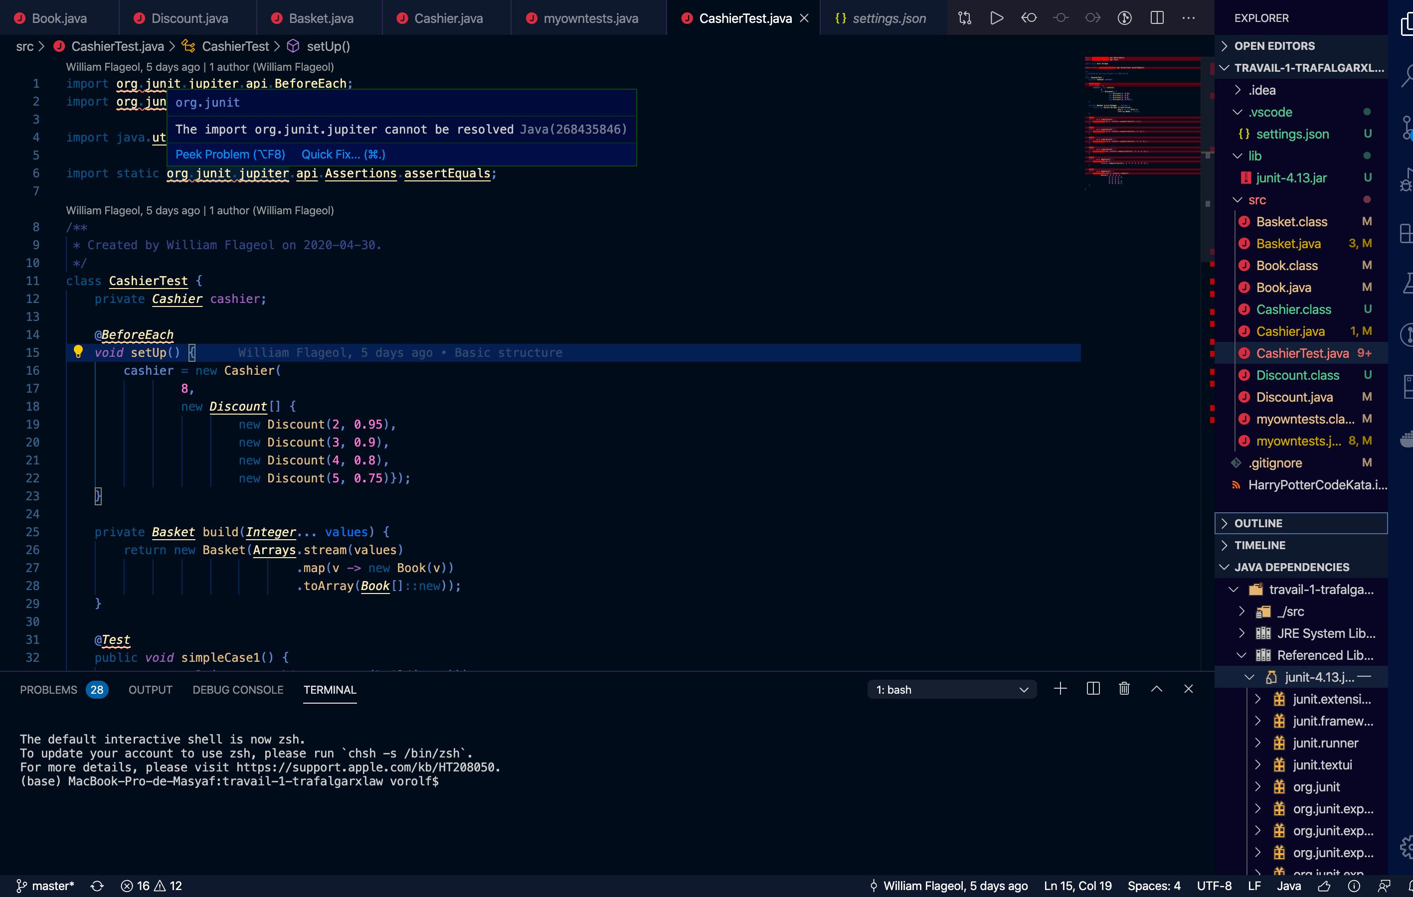This screenshot has height=897, width=1413.
Task: Kill terminal with the trash icon
Action: tap(1124, 689)
